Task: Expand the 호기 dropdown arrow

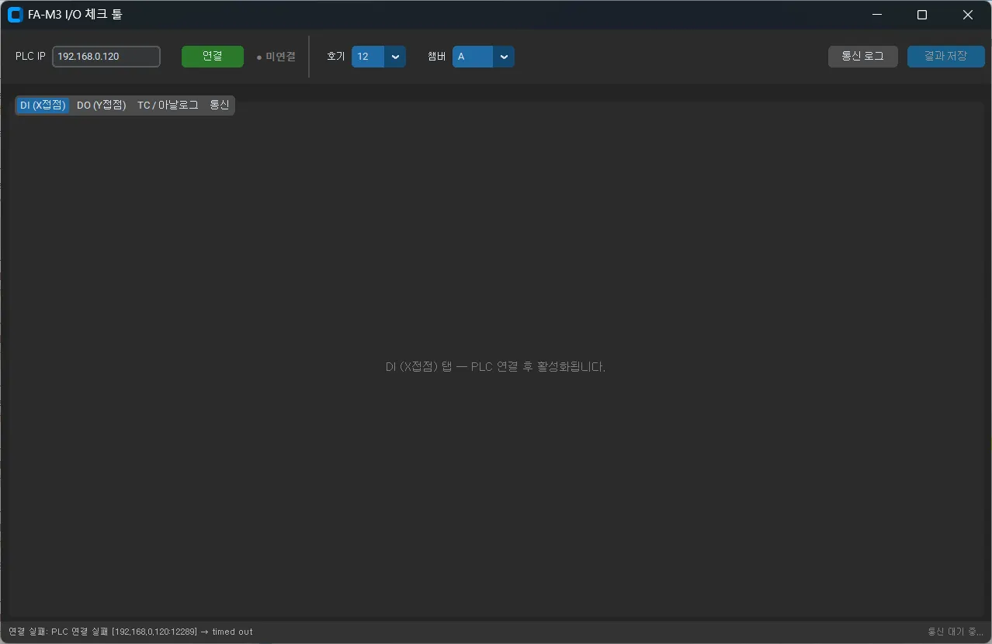Action: 395,57
